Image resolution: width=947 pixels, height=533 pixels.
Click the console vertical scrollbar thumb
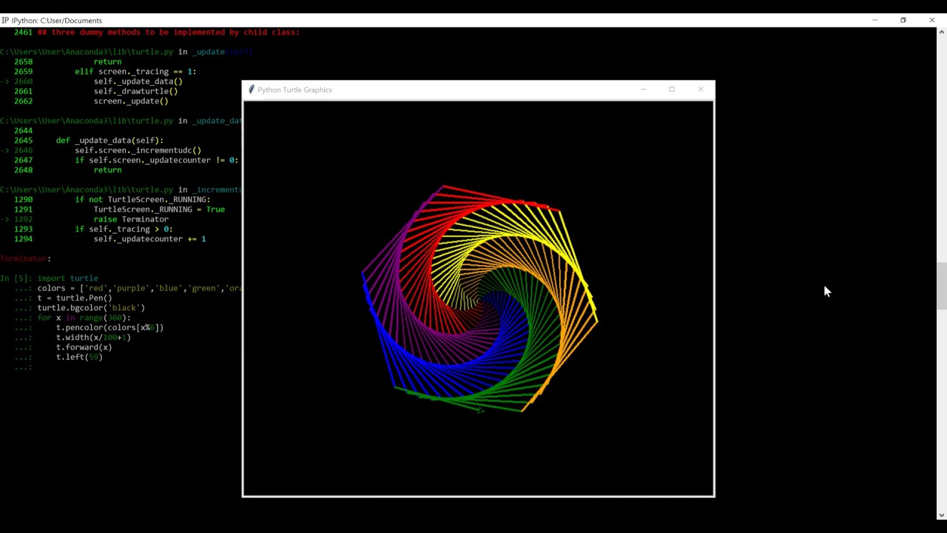[941, 286]
